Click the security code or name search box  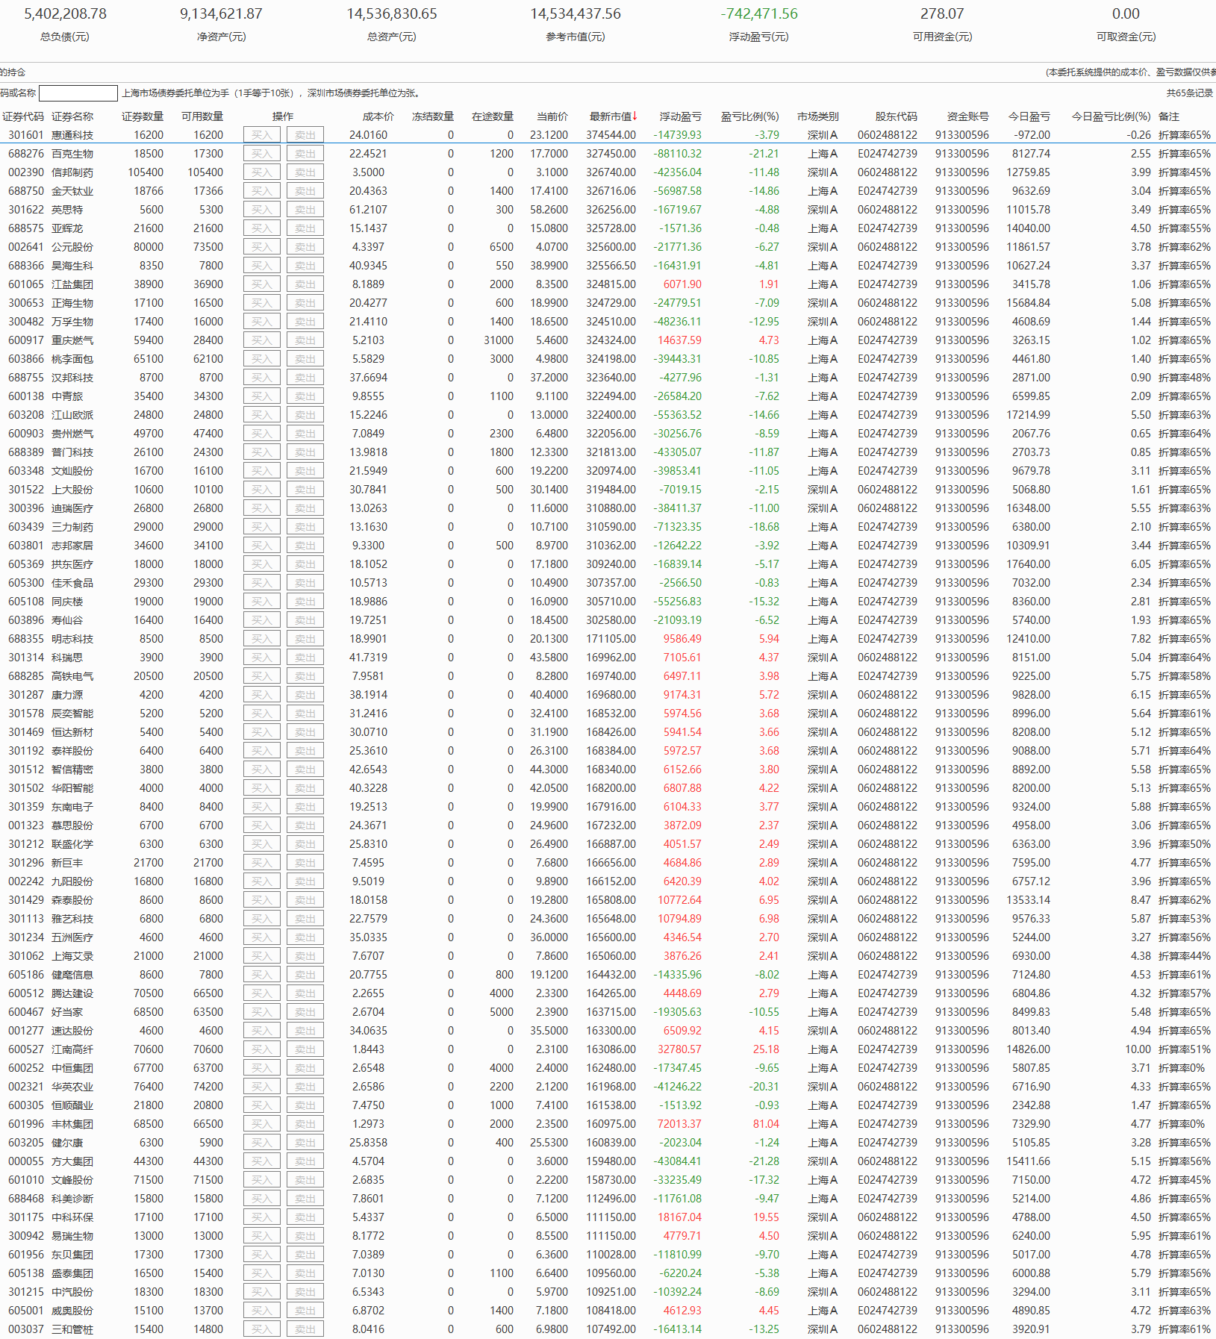coord(78,93)
